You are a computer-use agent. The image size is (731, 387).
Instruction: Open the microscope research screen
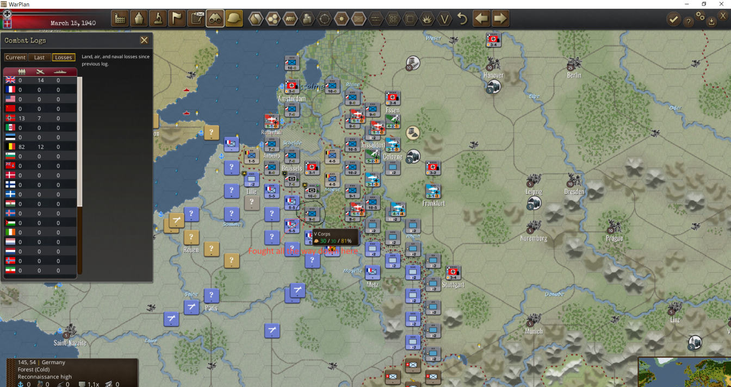[158, 18]
